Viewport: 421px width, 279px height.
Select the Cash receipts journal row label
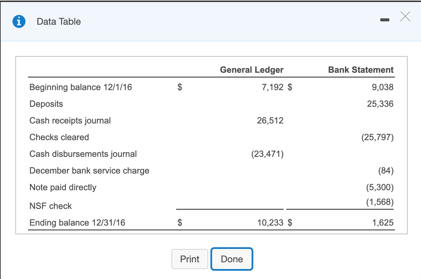click(70, 120)
